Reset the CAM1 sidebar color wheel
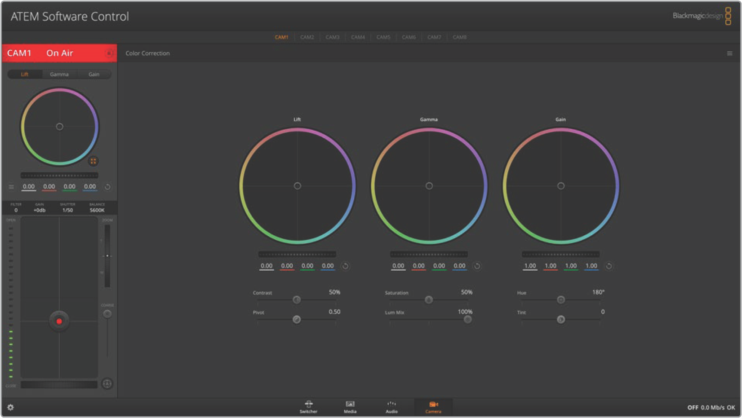 tap(107, 187)
